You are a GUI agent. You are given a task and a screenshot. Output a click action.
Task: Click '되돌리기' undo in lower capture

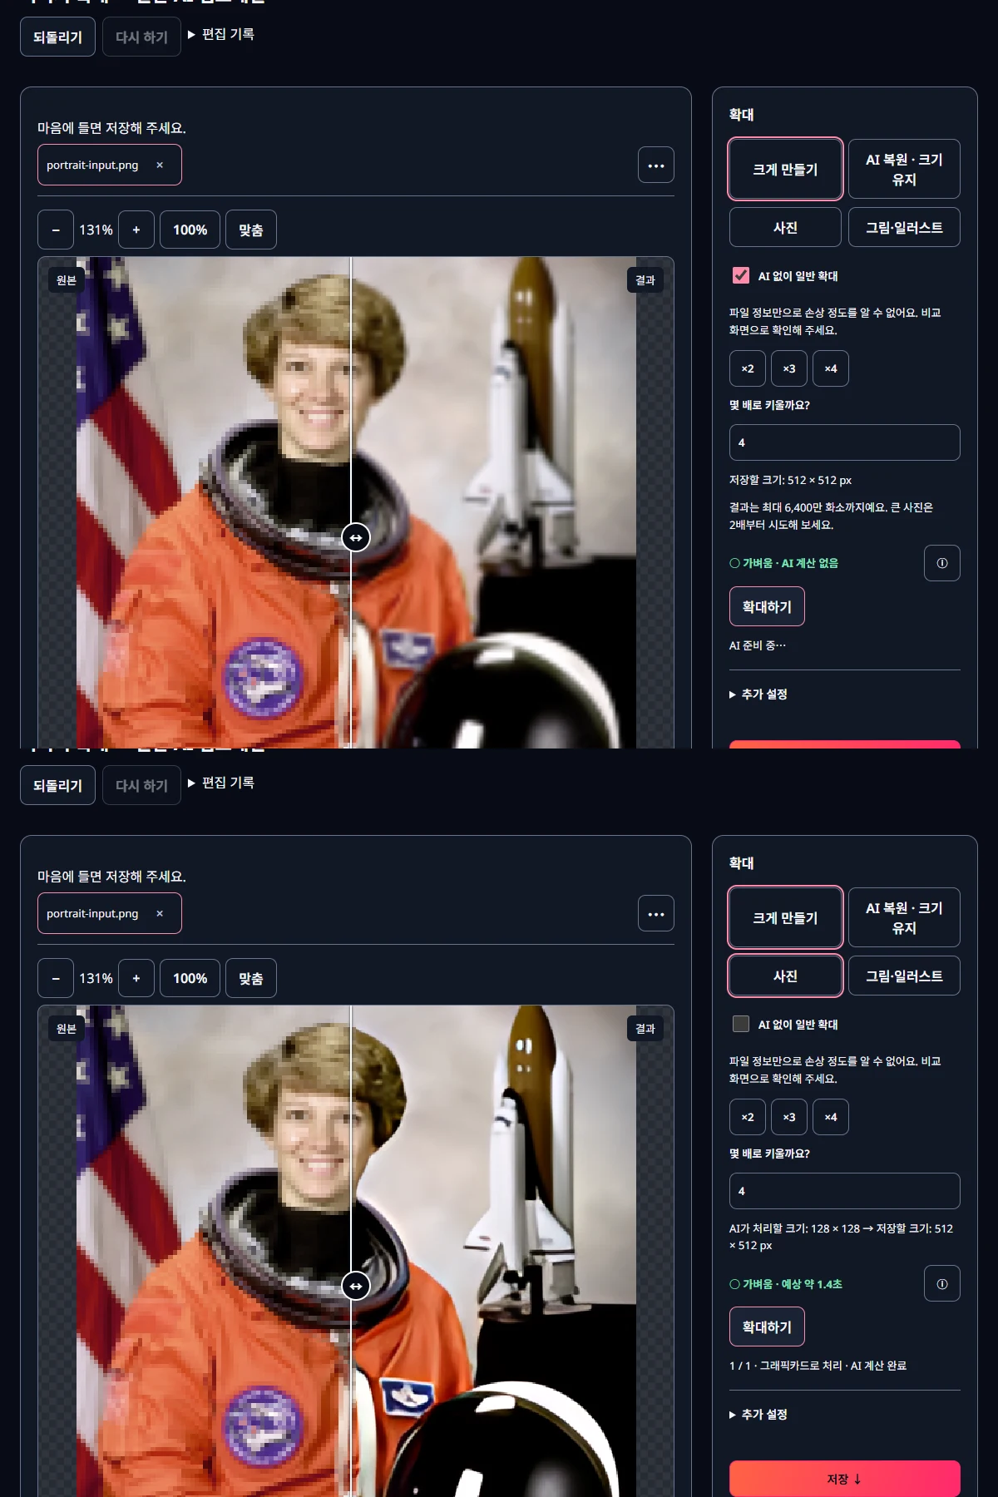(57, 785)
